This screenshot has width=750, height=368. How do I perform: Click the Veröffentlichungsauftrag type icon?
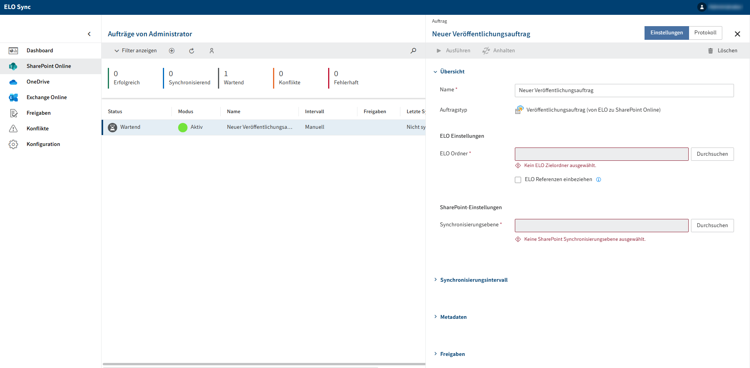(x=519, y=110)
